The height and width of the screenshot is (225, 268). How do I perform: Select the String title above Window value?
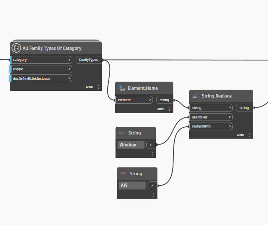click(134, 133)
